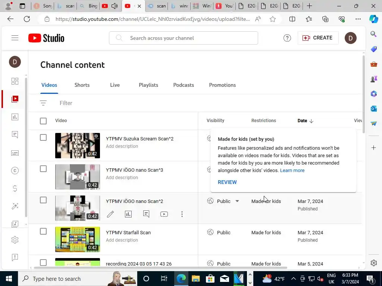Open the Customization wand sidebar icon
This screenshot has height=286, width=382.
pos(15,206)
